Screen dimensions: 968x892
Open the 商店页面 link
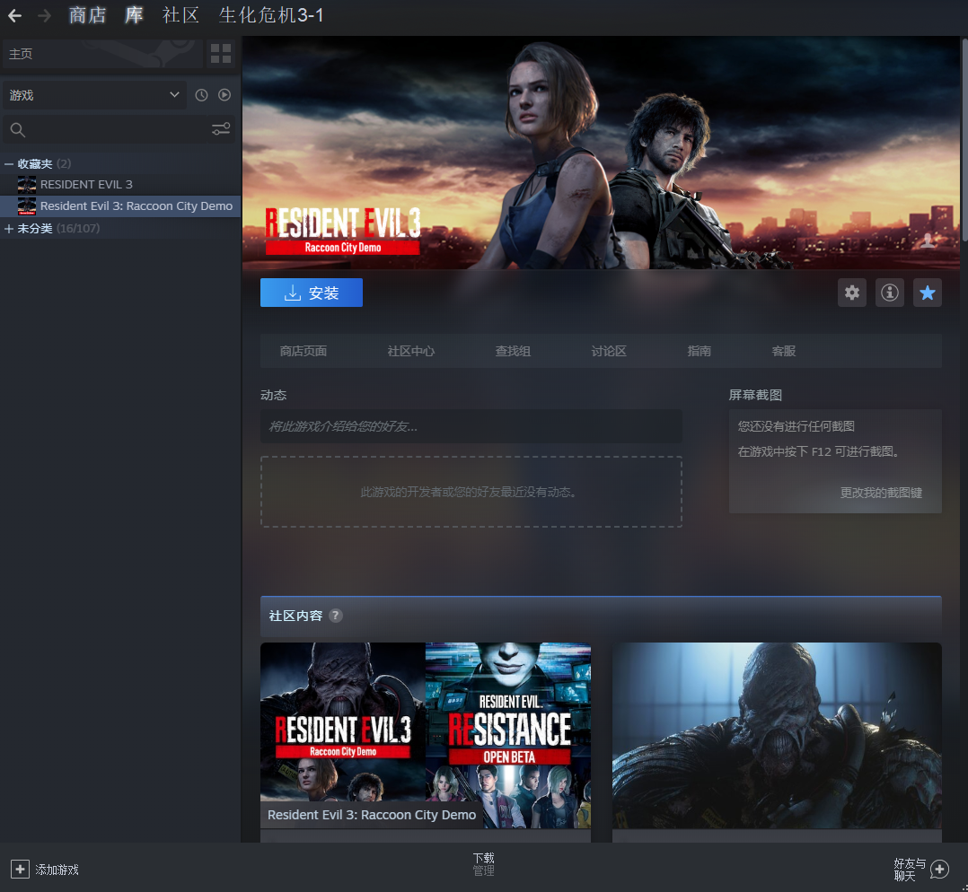(x=304, y=351)
